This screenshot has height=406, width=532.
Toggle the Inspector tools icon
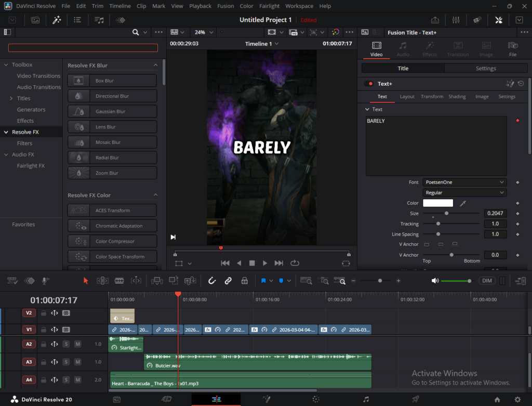(499, 20)
